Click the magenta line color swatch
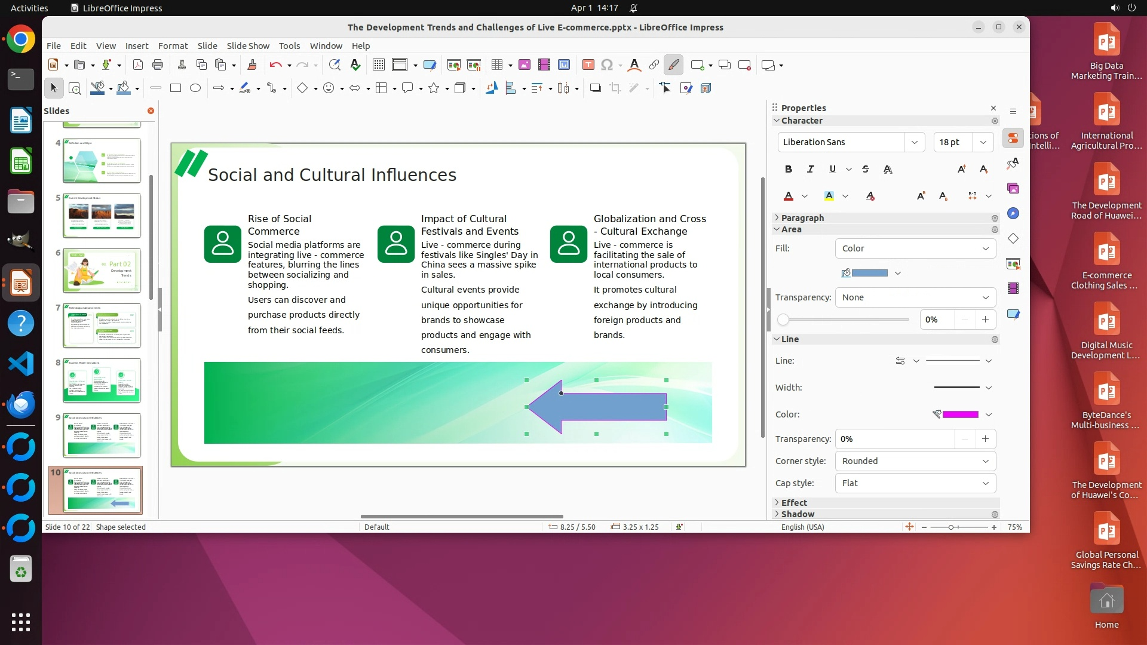This screenshot has width=1147, height=645. [x=960, y=414]
